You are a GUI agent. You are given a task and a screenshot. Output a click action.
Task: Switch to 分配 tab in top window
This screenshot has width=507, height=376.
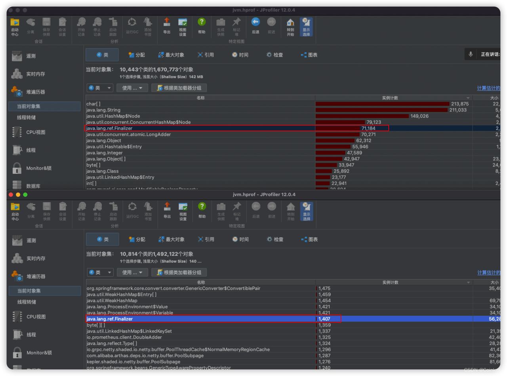tap(137, 55)
